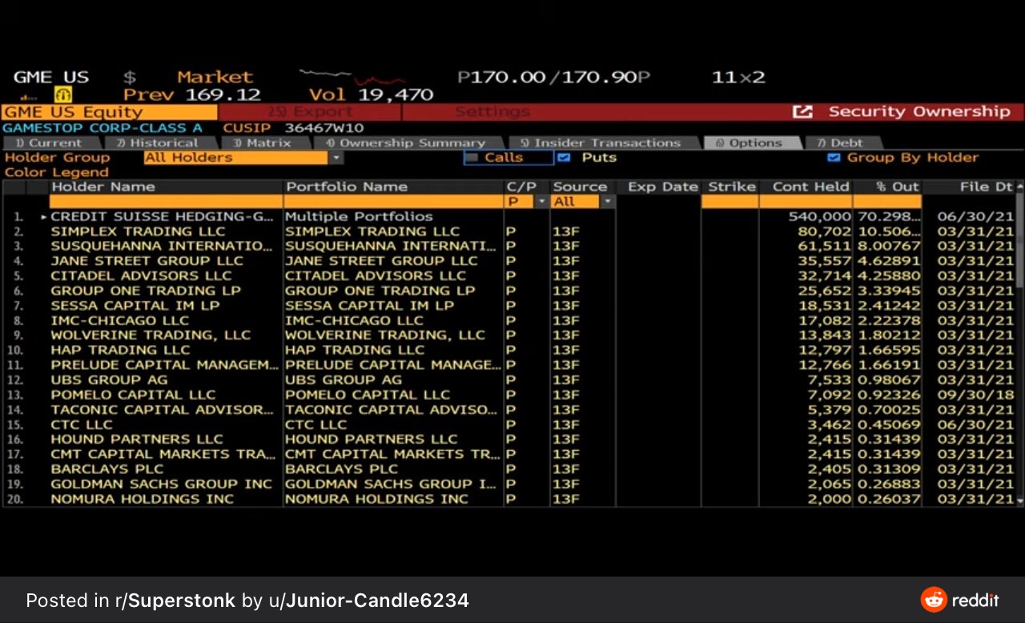The width and height of the screenshot is (1025, 623).
Task: Click the yellow alert icon left of Prev
Action: [63, 94]
